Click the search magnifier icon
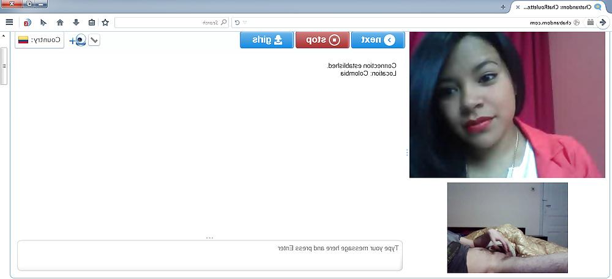Screen dimensions: 612x279 coord(223,23)
